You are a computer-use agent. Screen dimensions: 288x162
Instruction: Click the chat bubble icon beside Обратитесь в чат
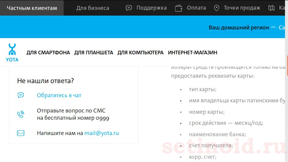pyautogui.click(x=21, y=95)
